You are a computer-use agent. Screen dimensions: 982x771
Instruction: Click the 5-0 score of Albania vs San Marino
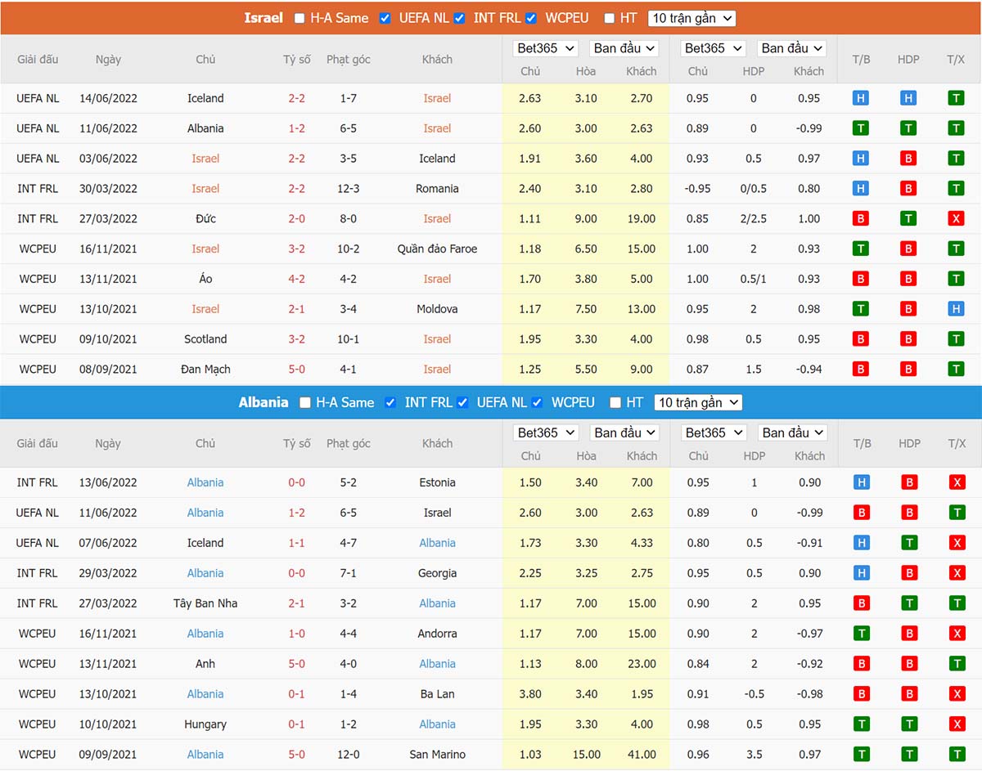[296, 754]
